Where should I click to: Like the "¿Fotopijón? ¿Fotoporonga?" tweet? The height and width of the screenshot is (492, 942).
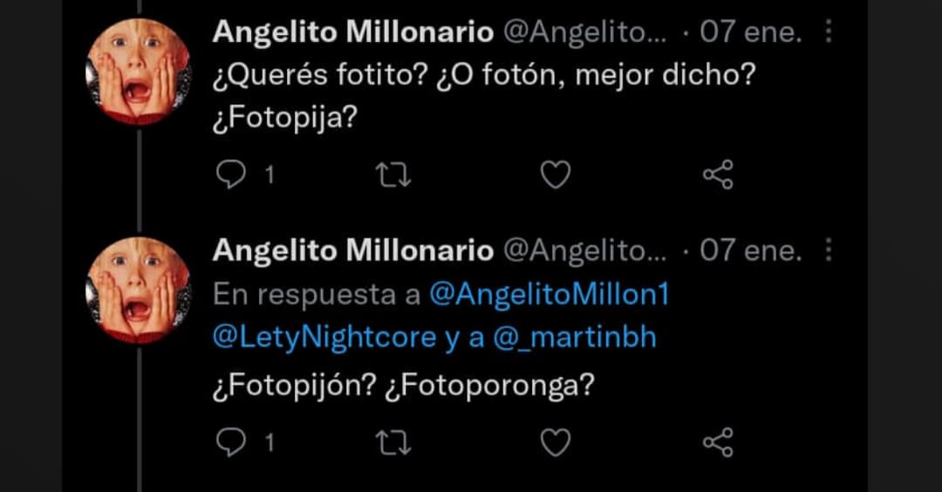[x=555, y=442]
